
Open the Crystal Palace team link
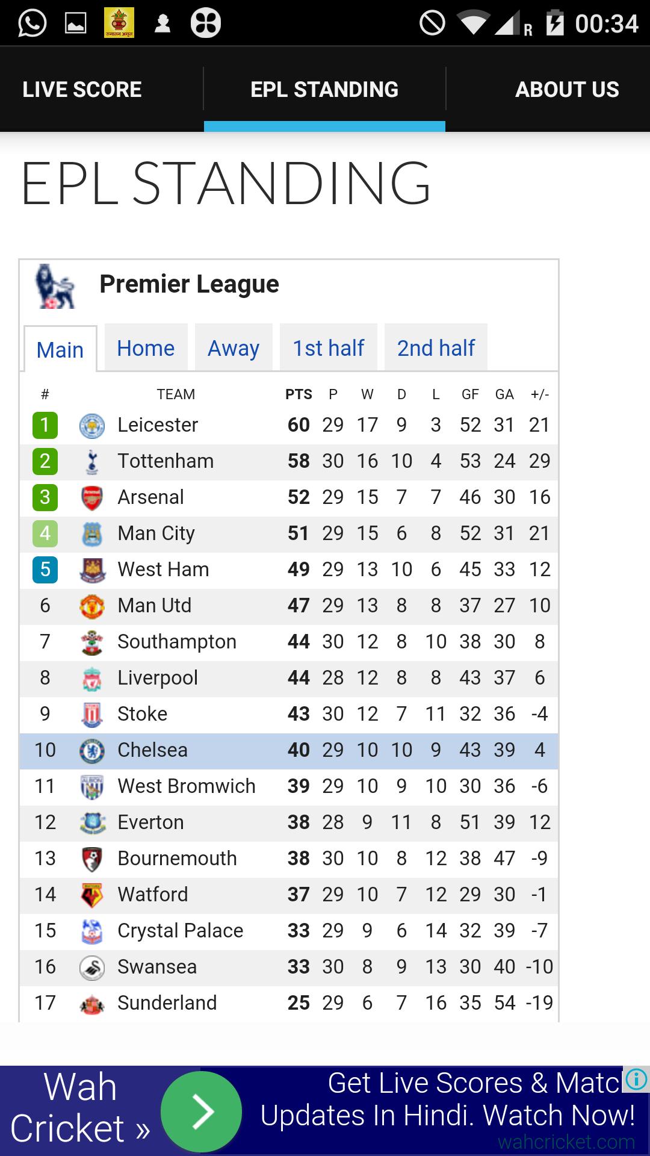180,931
